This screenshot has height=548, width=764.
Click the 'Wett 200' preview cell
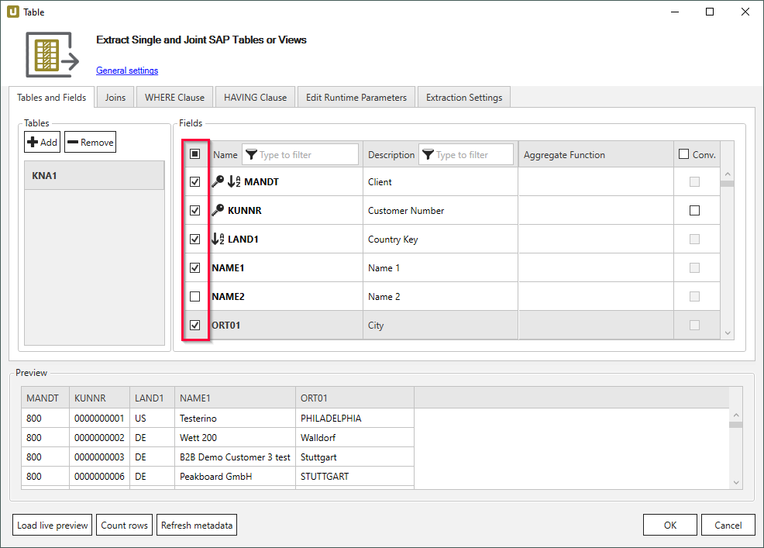click(x=235, y=438)
